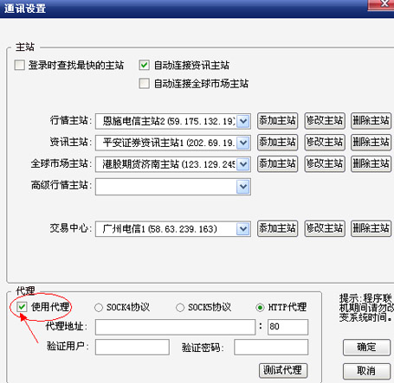
Task: Choose SOCK5协议 radio option
Action: point(180,308)
